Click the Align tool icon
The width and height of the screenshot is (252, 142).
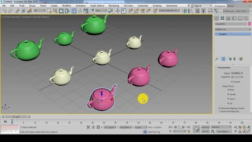pyautogui.click(x=191, y=11)
